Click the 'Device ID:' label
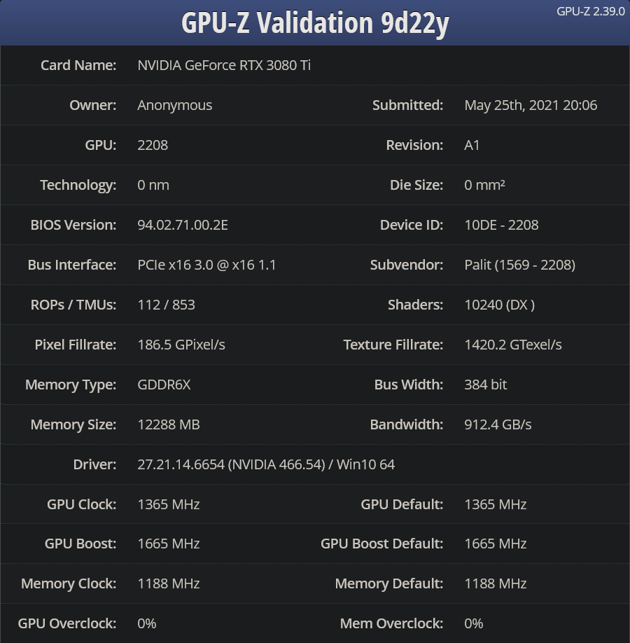Image resolution: width=630 pixels, height=643 pixels. click(x=412, y=225)
